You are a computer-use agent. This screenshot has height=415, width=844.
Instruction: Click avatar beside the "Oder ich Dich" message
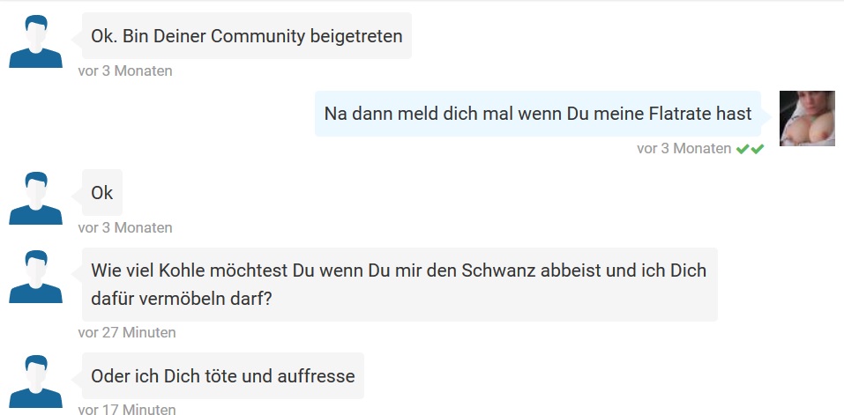(x=35, y=382)
